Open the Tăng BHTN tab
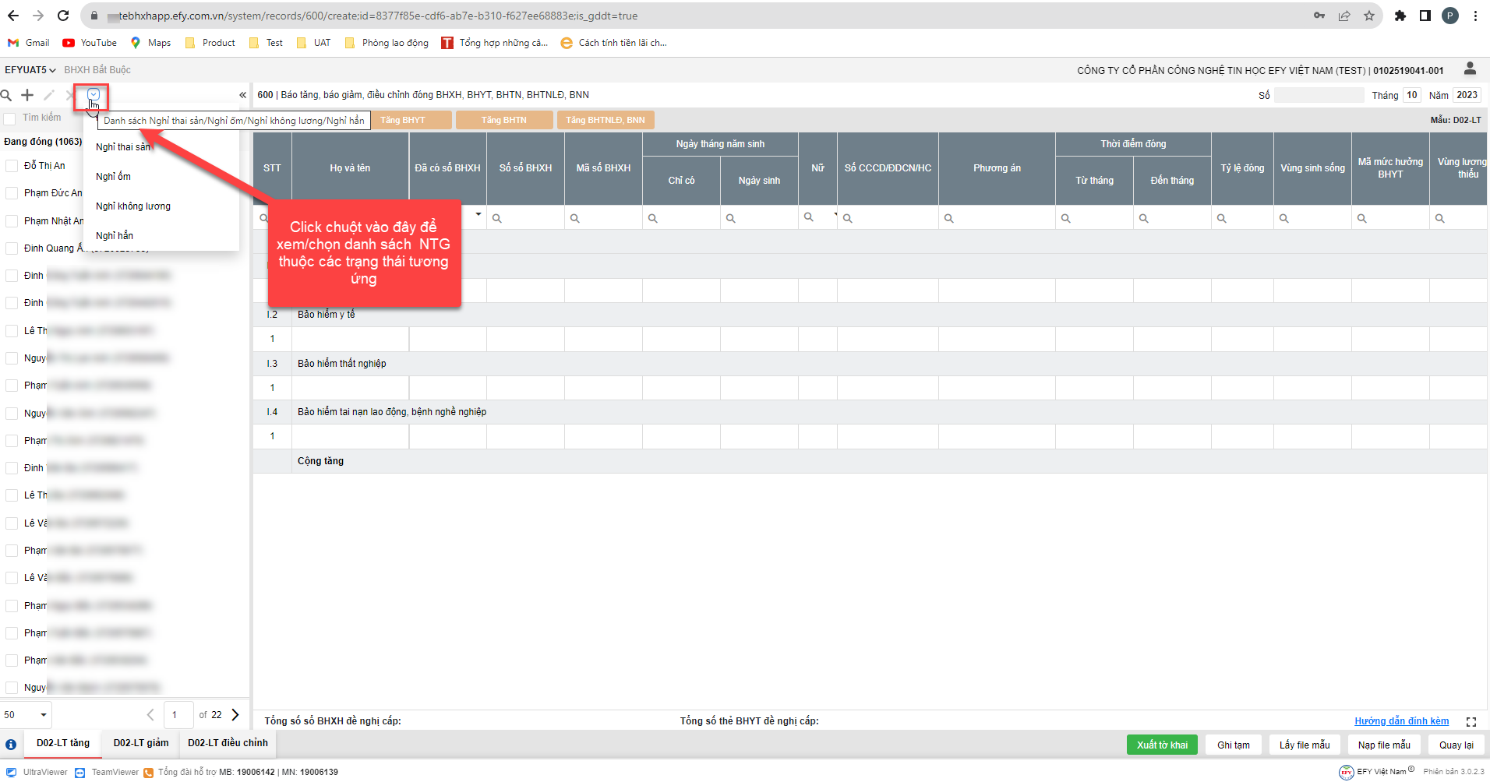The width and height of the screenshot is (1490, 782). click(x=504, y=120)
